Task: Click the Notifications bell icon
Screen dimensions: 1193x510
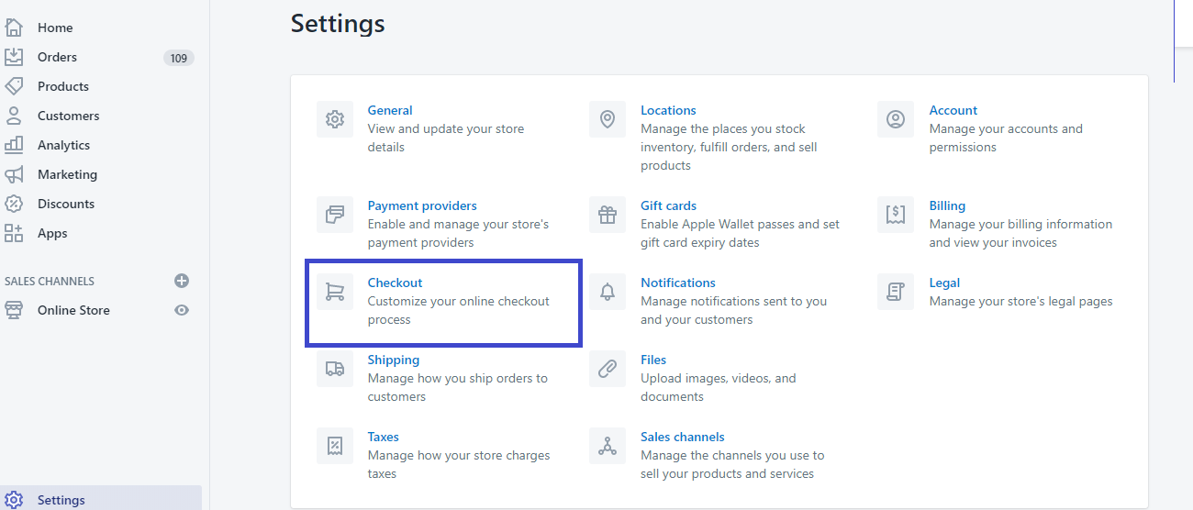Action: pos(608,292)
